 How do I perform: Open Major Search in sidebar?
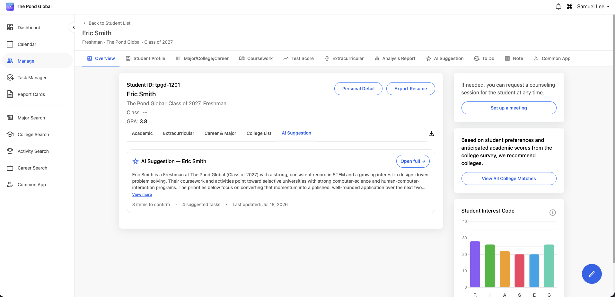[38, 118]
